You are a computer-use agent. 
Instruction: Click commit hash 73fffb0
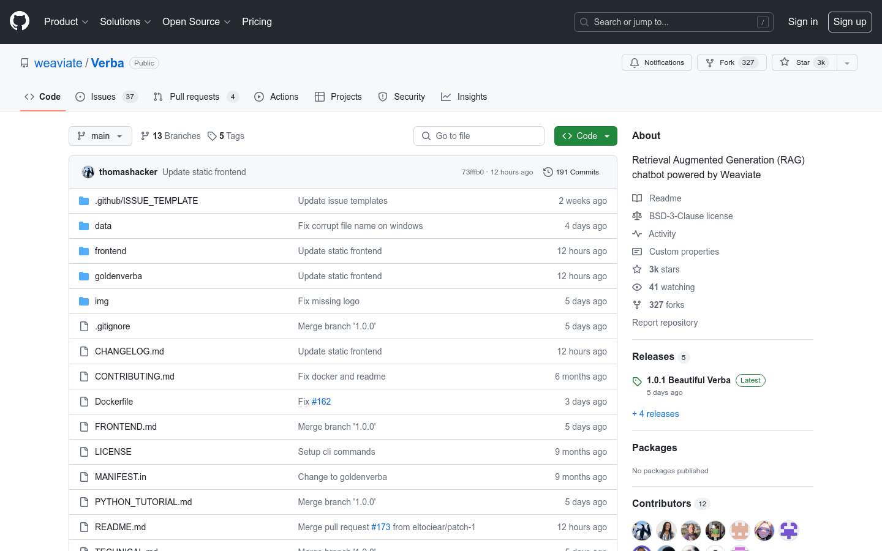[x=473, y=172]
